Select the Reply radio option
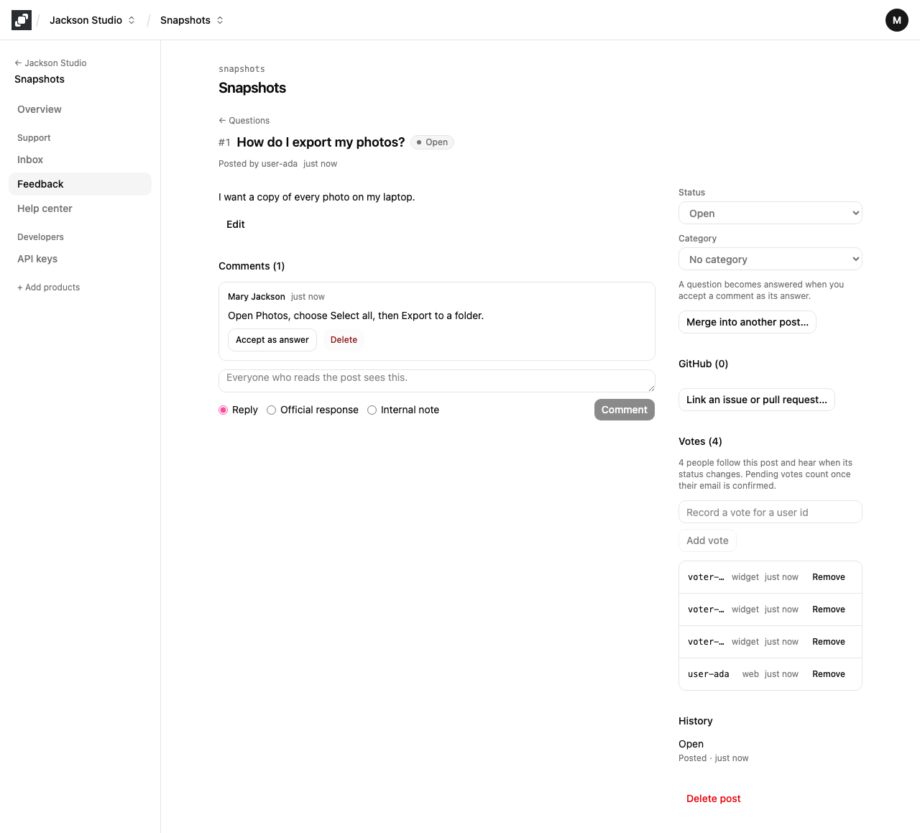Viewport: 920px width, 833px height. pos(224,410)
